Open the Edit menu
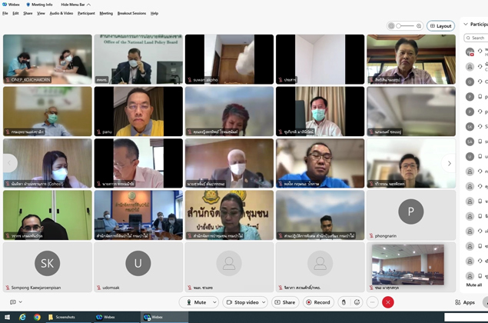The height and width of the screenshot is (323, 488). (15, 13)
